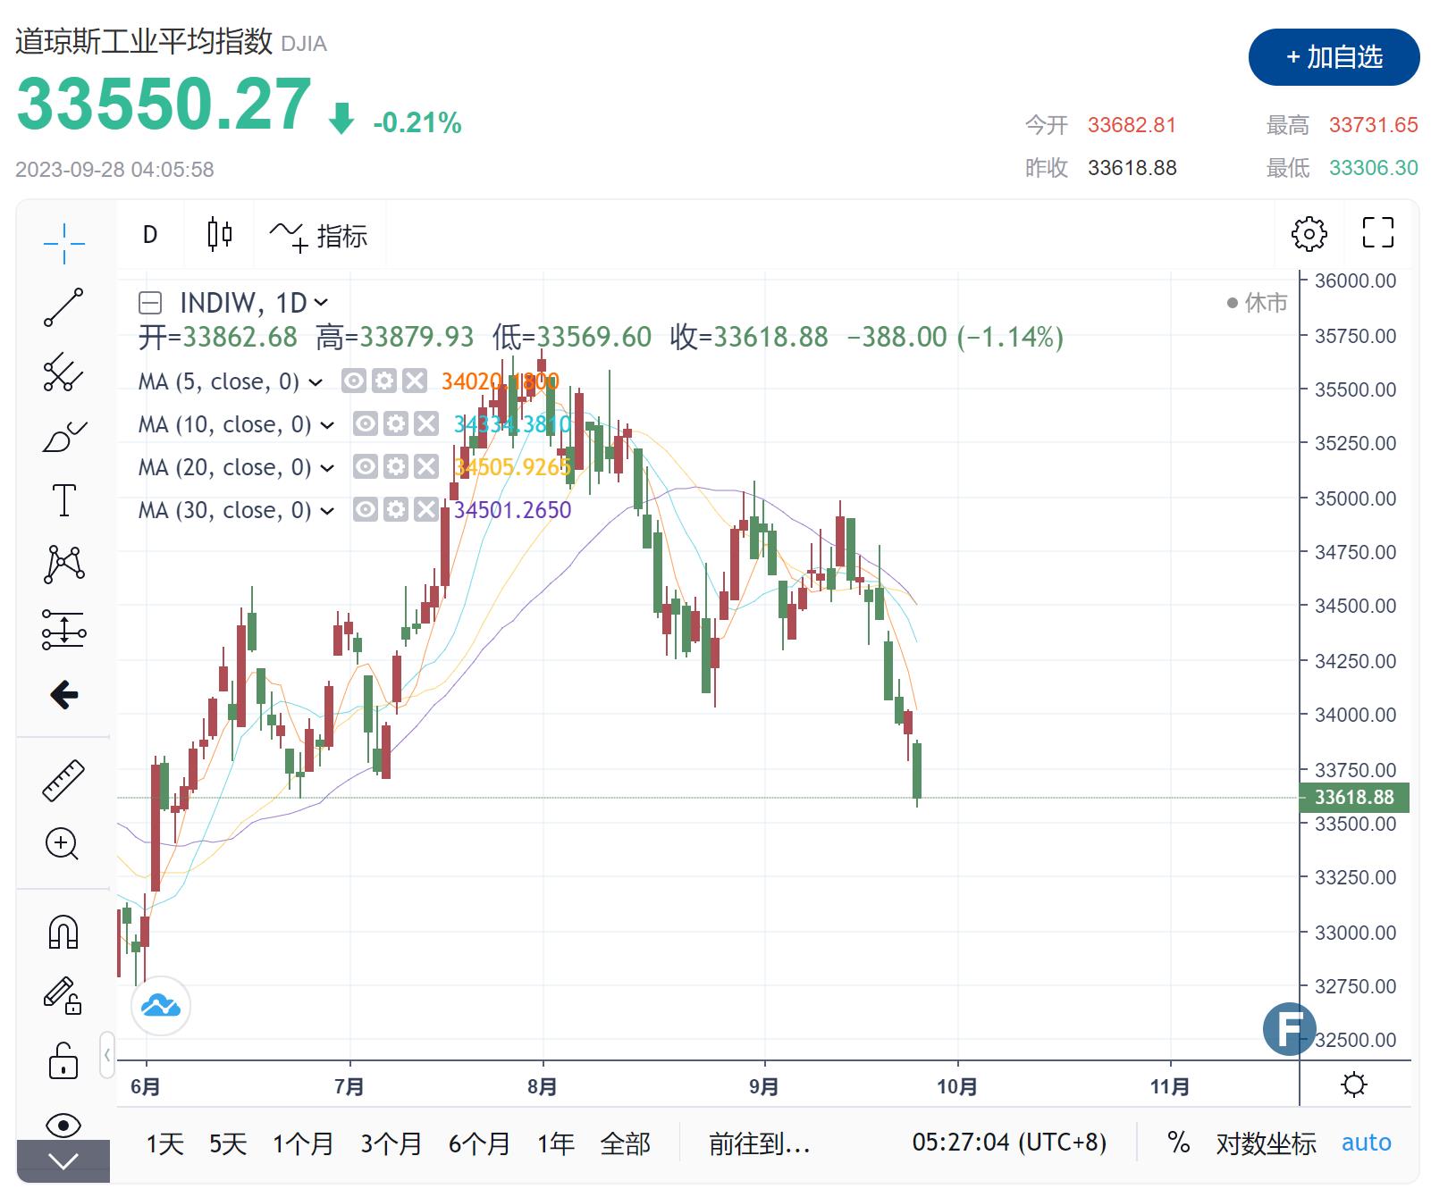Click the 休市 market closed status
Viewport: 1431px width, 1189px height.
[1257, 303]
